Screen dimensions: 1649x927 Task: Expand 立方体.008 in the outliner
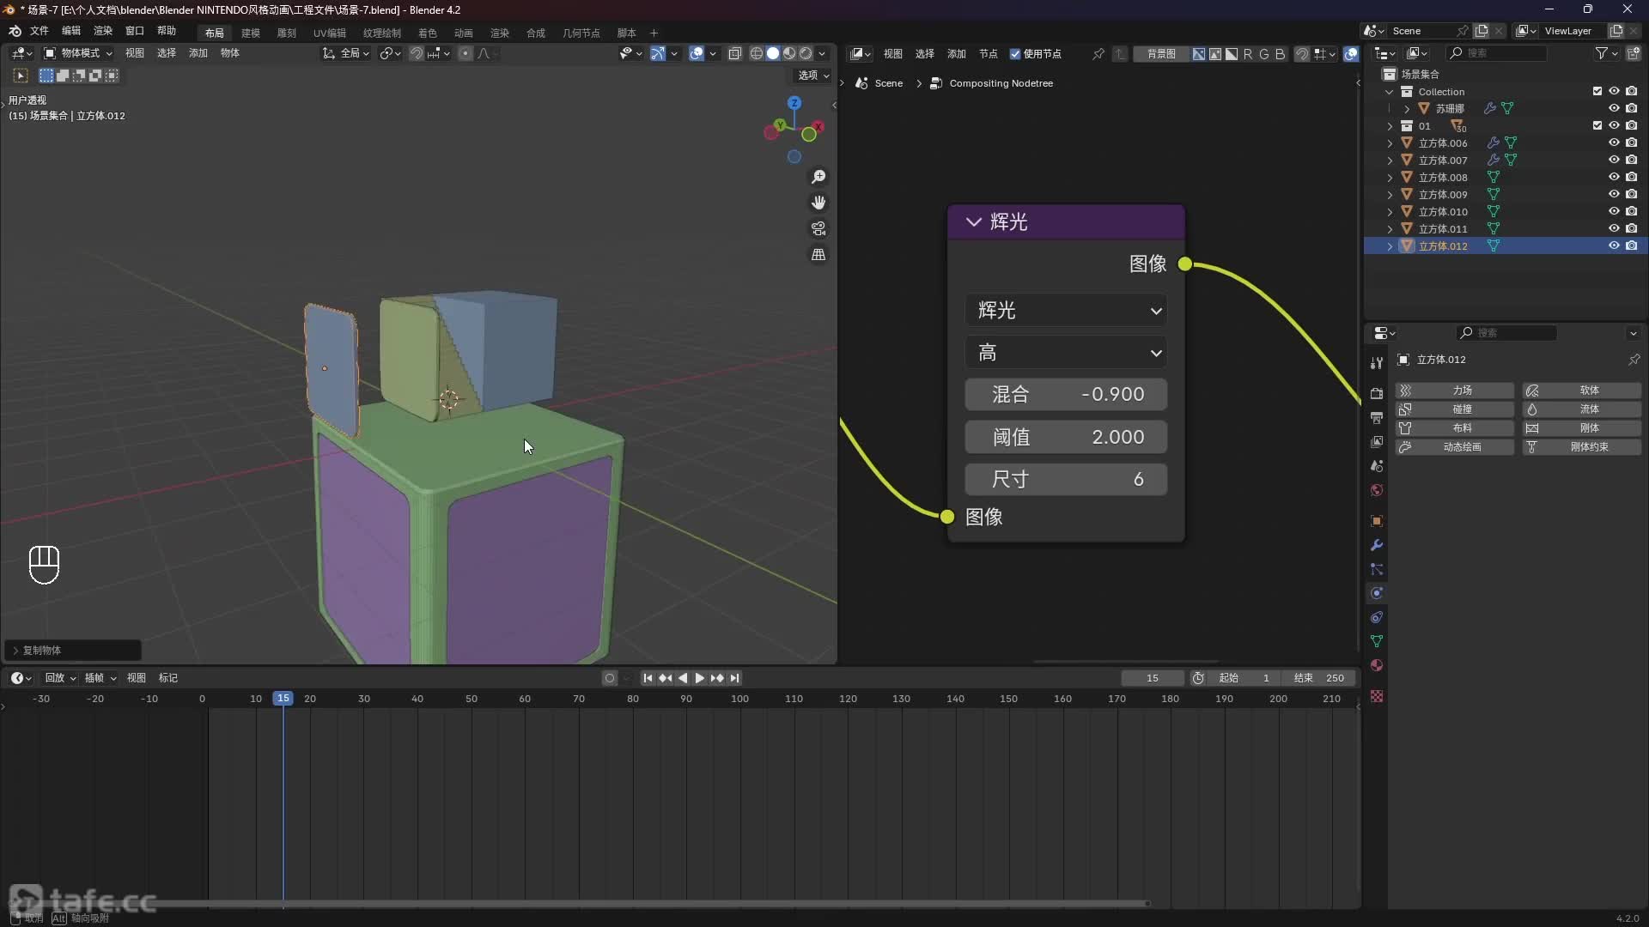pos(1390,177)
